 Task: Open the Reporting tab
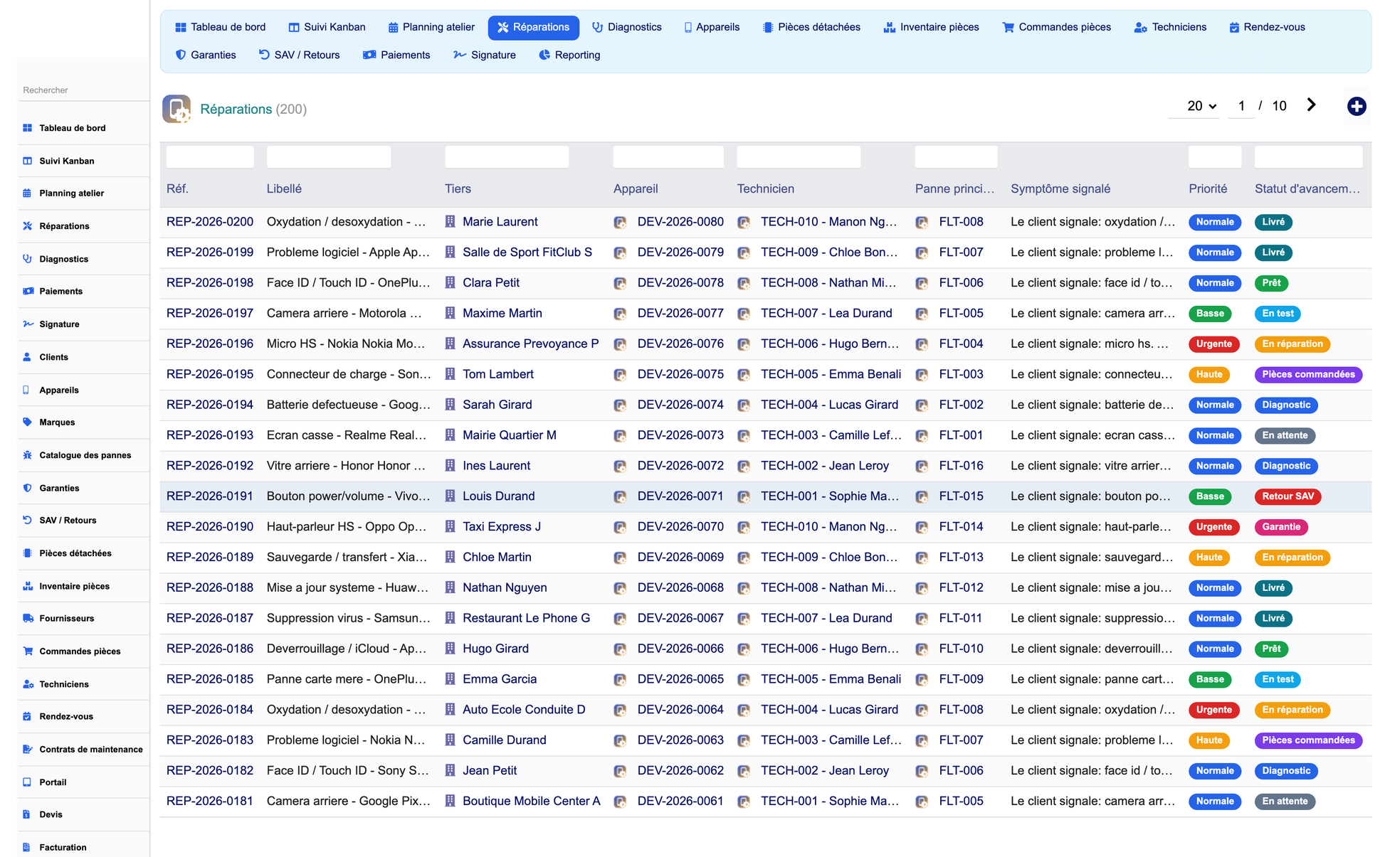click(x=569, y=55)
